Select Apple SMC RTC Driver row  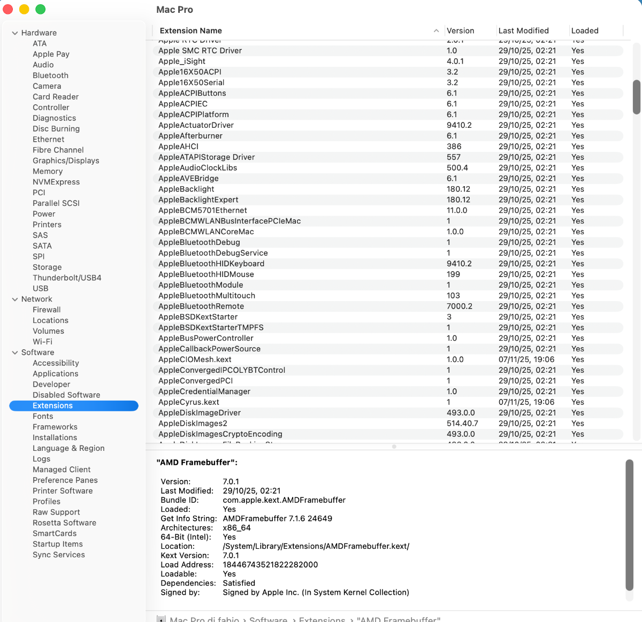point(388,51)
